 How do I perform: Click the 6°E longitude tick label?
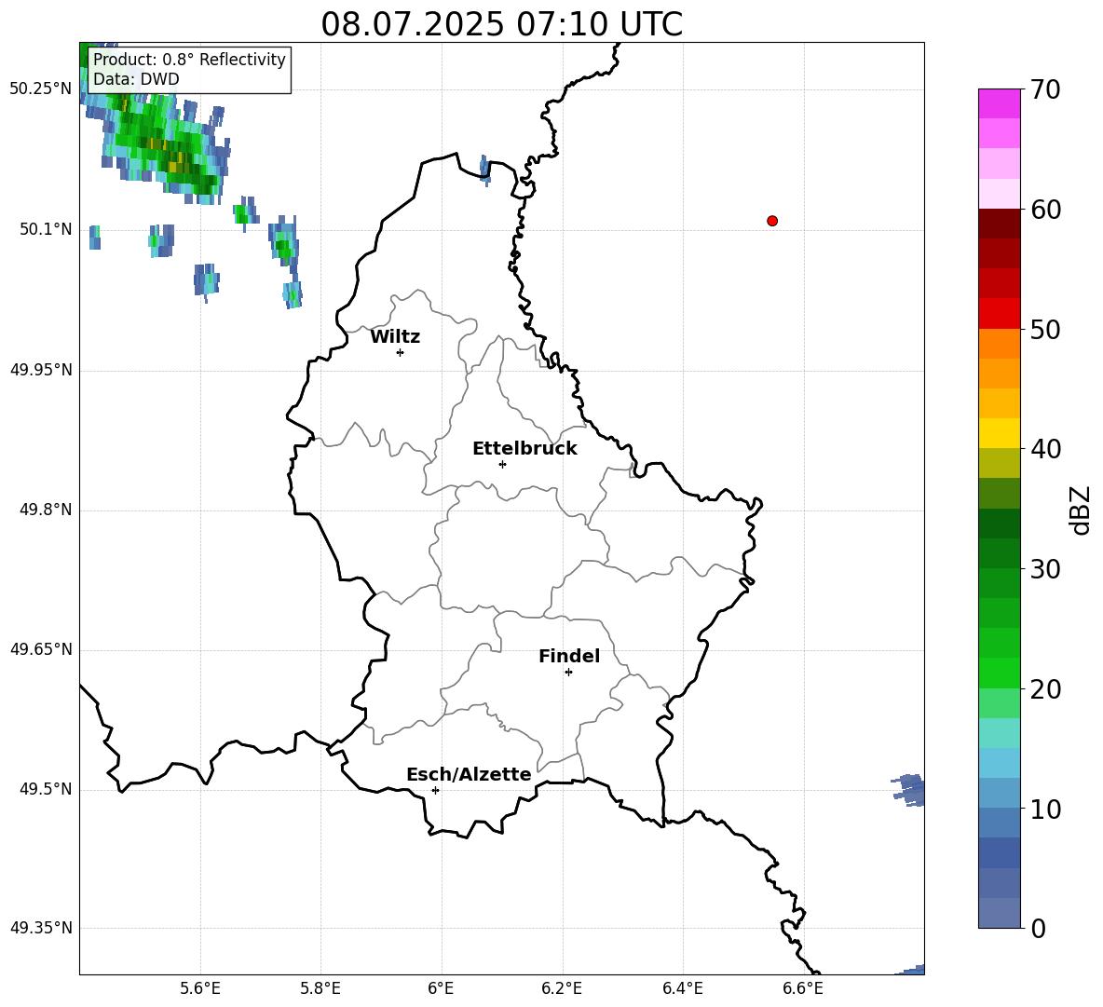[x=441, y=988]
